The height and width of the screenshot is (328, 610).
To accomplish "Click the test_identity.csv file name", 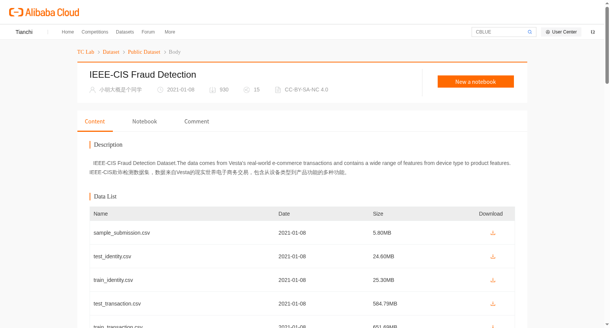I will 112,256.
